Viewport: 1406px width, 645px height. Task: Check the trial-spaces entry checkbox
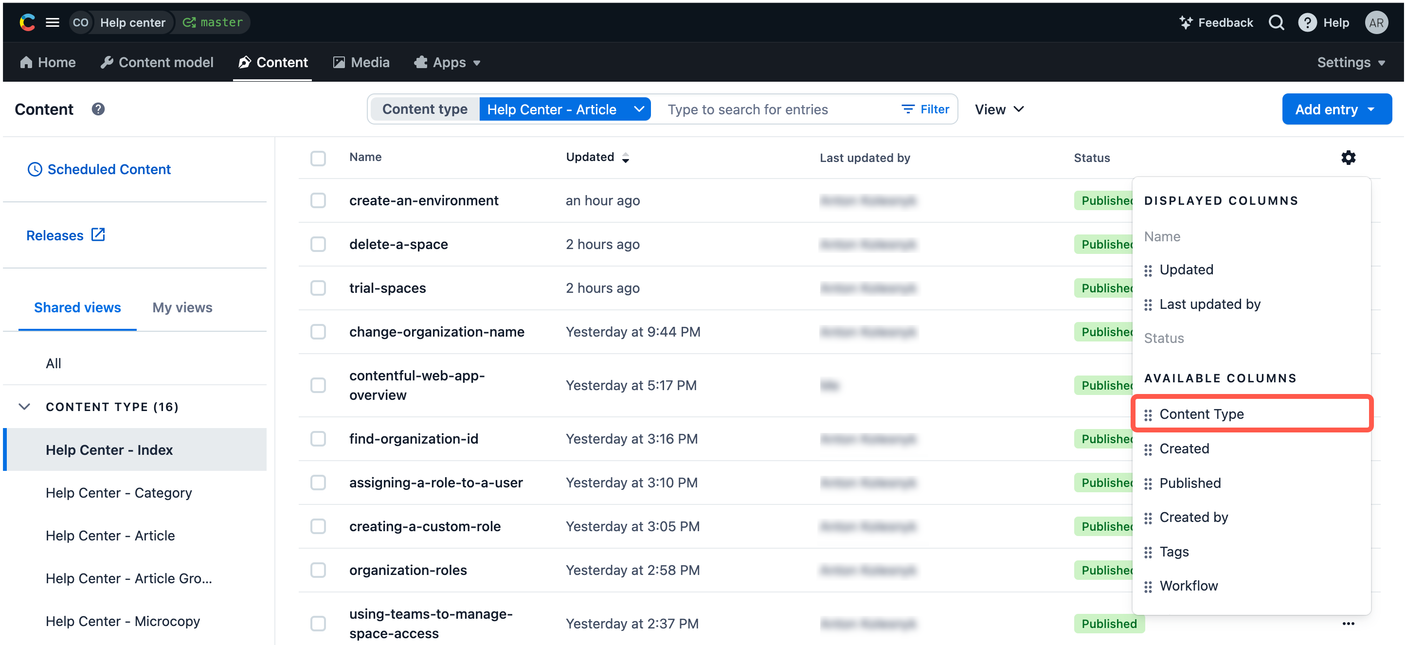click(x=318, y=287)
